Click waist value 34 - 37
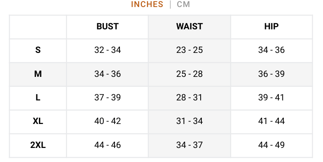The height and width of the screenshot is (162, 323). click(189, 145)
